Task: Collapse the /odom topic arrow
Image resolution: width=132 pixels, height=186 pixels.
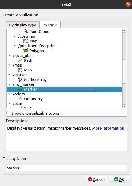Action: [x=9, y=94]
